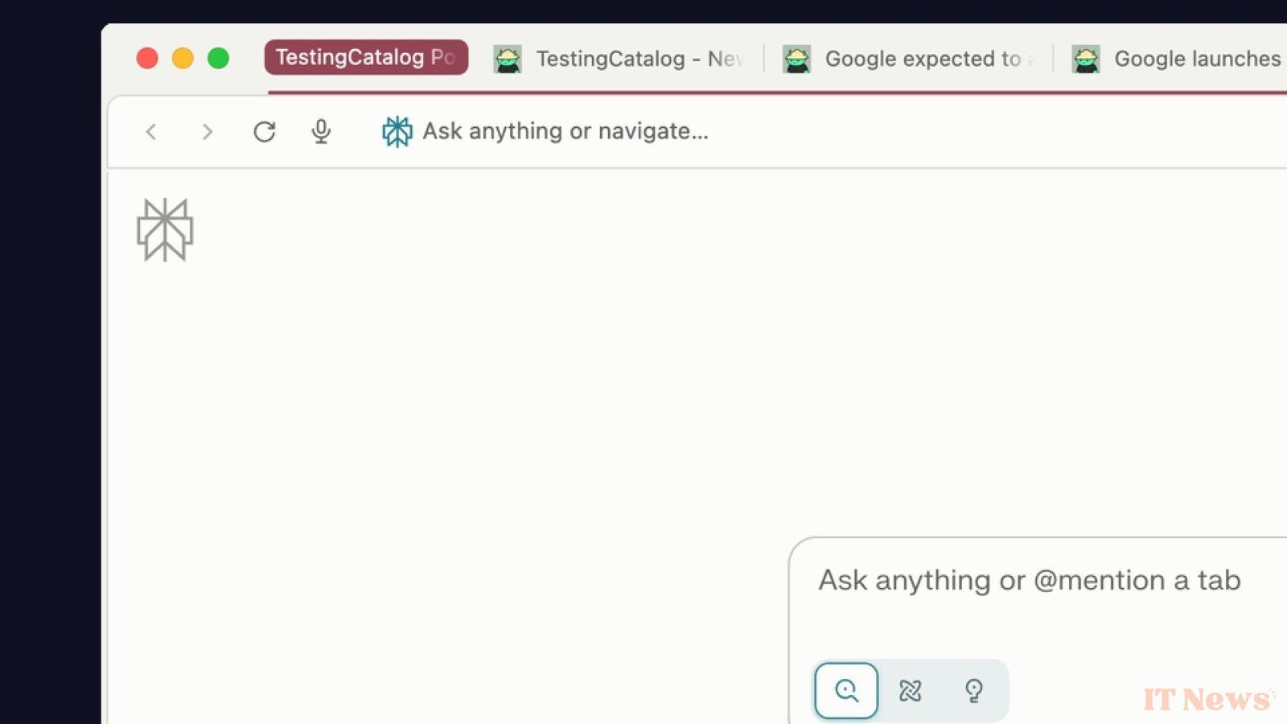This screenshot has height=724, width=1287.
Task: Click the back navigation arrow
Action: pos(151,131)
